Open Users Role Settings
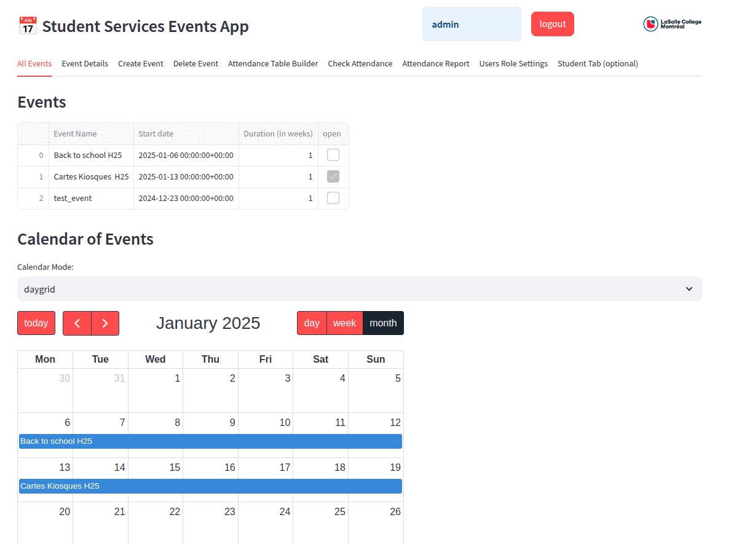Image resolution: width=739 pixels, height=544 pixels. pos(513,63)
